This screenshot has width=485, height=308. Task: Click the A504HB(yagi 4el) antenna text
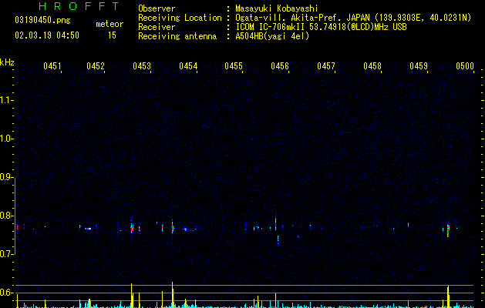272,36
